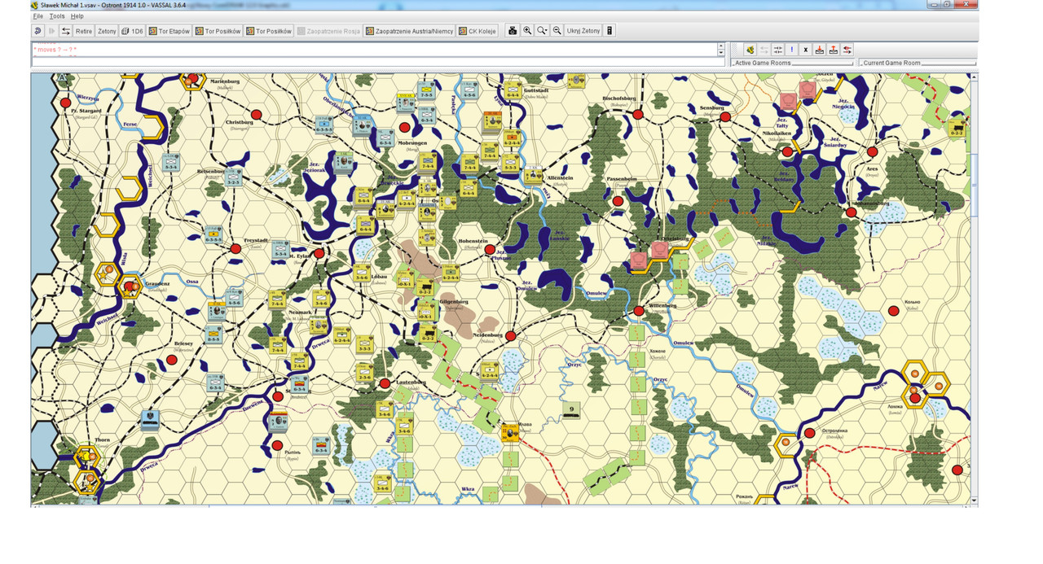Open the zoom level select dropdown
1043x564 pixels.
542,31
